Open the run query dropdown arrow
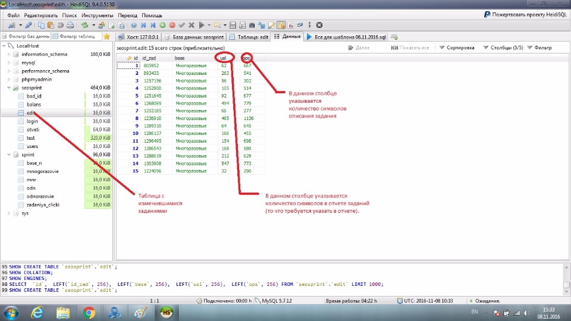The height and width of the screenshot is (321, 571). click(209, 25)
